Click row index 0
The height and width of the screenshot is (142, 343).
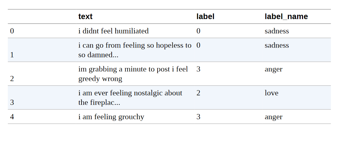point(12,31)
